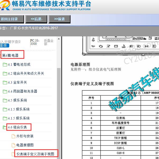Expand 4.2 组合开关和点火开关 section
This screenshot has height=159, width=159.
26,73
